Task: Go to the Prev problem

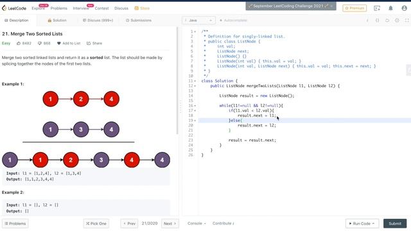Action: (x=129, y=224)
